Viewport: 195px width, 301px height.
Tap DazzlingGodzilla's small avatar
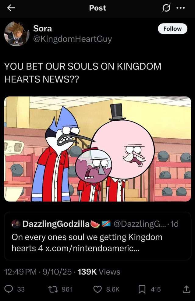(16, 224)
